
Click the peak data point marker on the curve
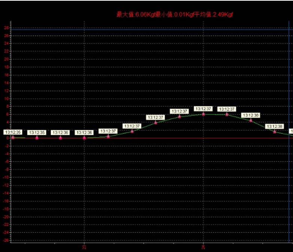203,114
